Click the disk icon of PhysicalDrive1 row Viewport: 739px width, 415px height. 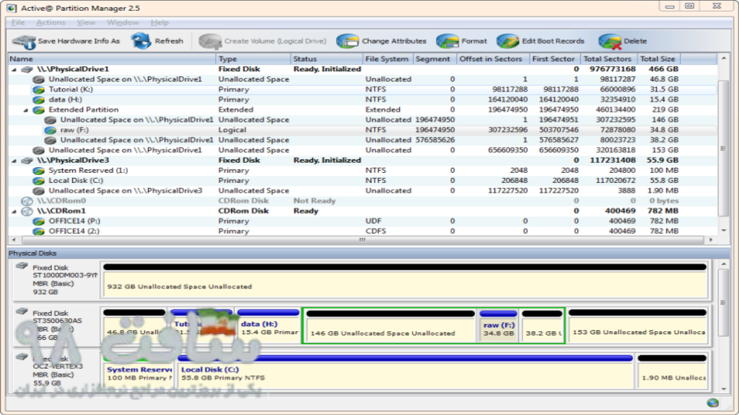click(x=27, y=69)
